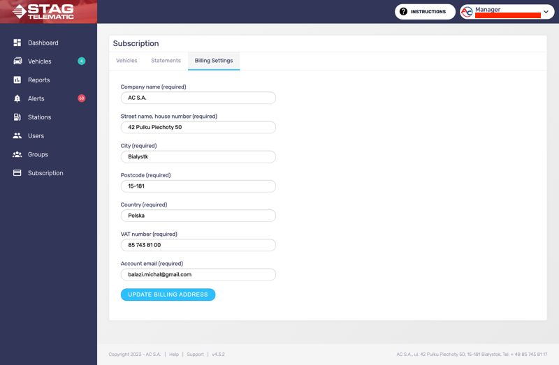This screenshot has width=559, height=365.
Task: Focus the Country input field
Action: click(198, 216)
